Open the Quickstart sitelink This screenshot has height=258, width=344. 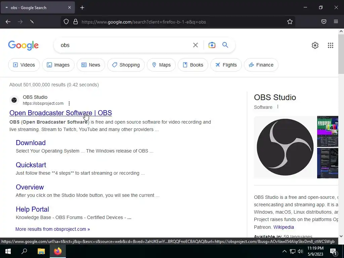[31, 165]
